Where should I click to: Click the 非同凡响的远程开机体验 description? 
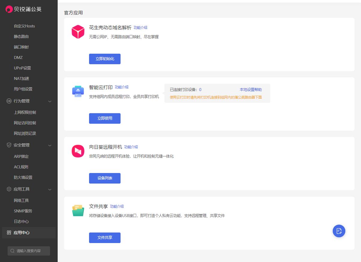(x=131, y=156)
